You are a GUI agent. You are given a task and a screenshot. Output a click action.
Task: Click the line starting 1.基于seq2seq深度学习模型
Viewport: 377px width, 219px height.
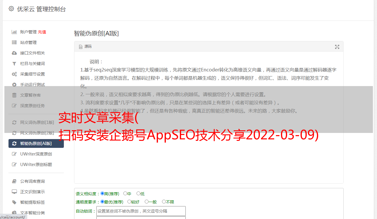[x=208, y=70]
